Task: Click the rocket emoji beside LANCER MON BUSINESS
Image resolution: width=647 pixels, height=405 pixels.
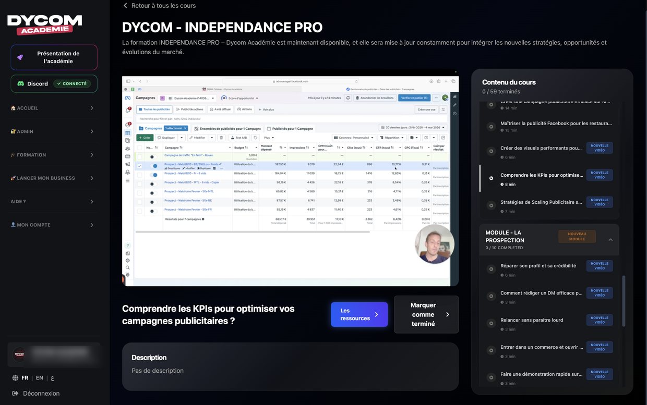Action: [13, 178]
